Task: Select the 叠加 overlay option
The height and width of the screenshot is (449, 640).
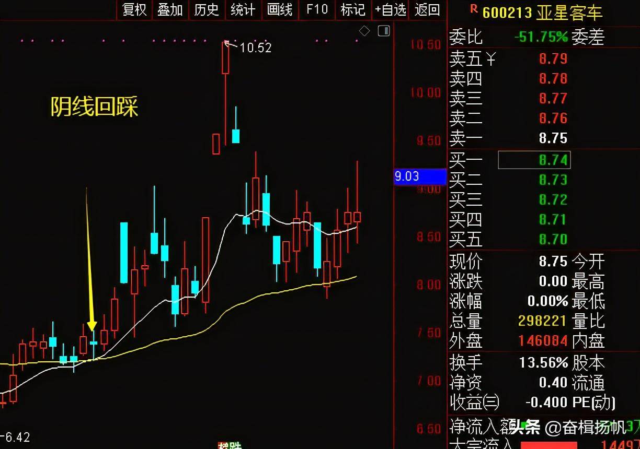Action: 170,9
